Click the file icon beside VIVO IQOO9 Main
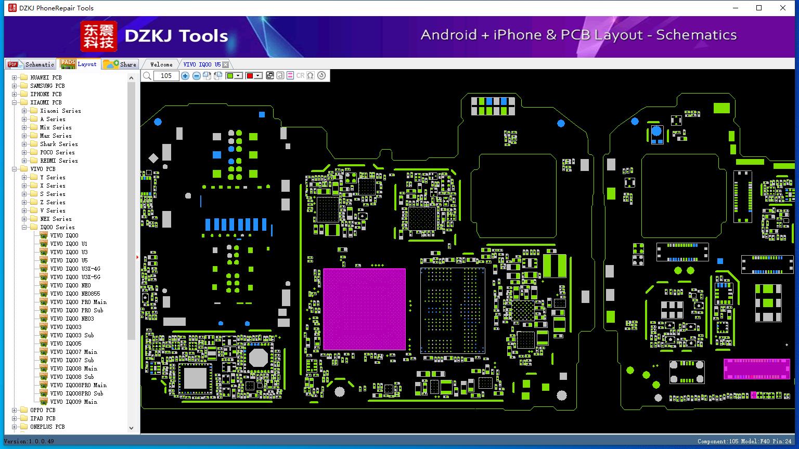The width and height of the screenshot is (799, 449). point(44,402)
